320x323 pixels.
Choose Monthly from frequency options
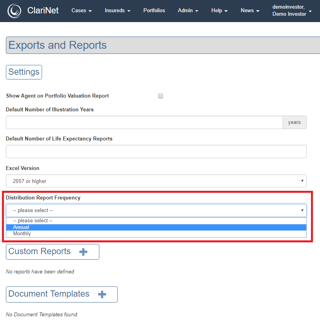click(156, 234)
